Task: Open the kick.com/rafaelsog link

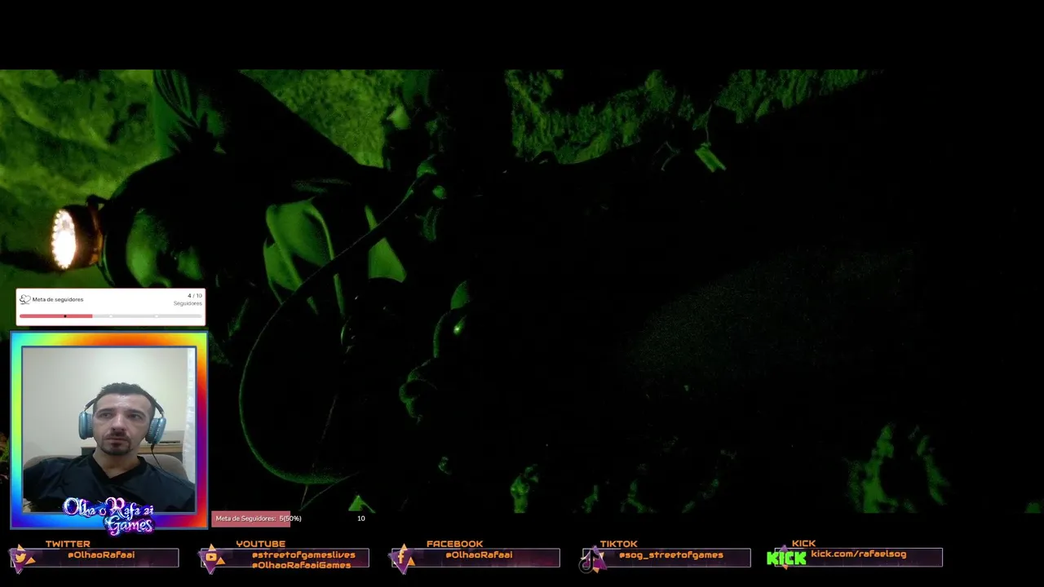Action: (858, 554)
